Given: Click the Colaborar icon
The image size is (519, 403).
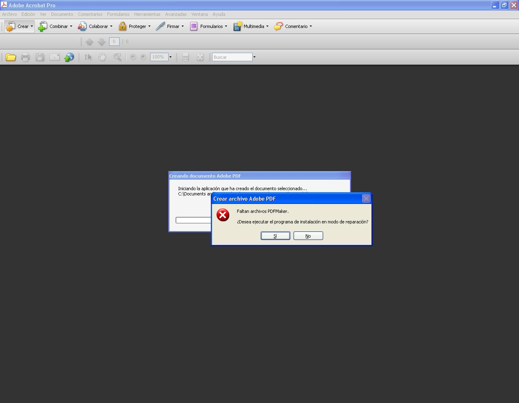Looking at the screenshot, I should [x=82, y=26].
